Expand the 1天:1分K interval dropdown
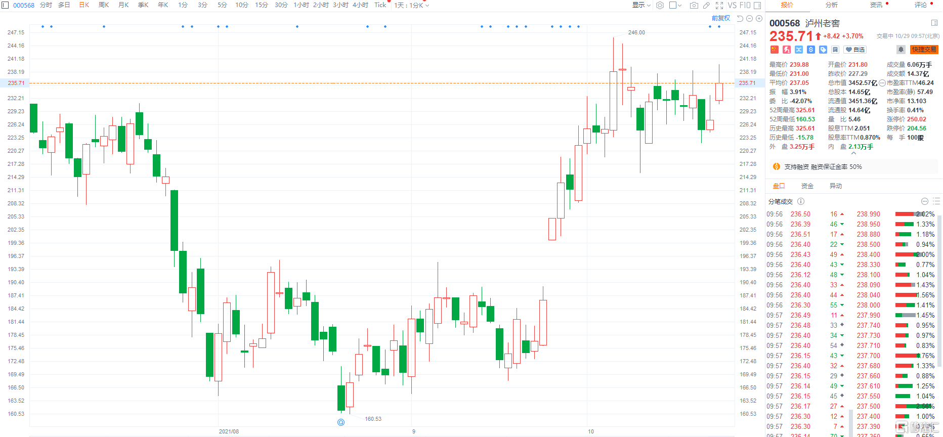 [x=411, y=5]
